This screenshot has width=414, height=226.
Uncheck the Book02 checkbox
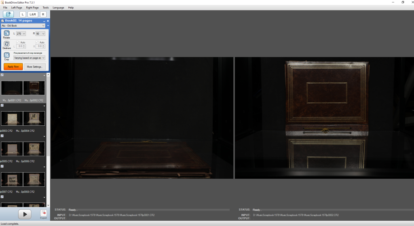(3, 21)
